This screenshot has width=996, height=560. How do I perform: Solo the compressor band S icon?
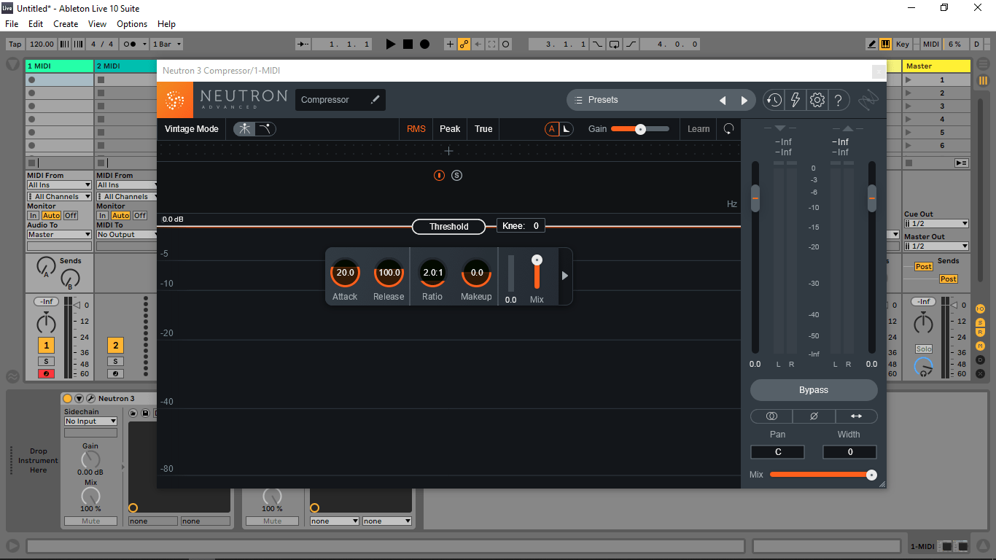[x=456, y=175]
